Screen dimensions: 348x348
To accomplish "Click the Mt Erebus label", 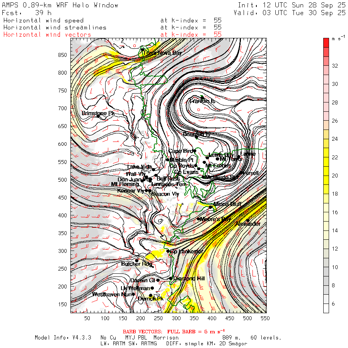I will (218, 165).
